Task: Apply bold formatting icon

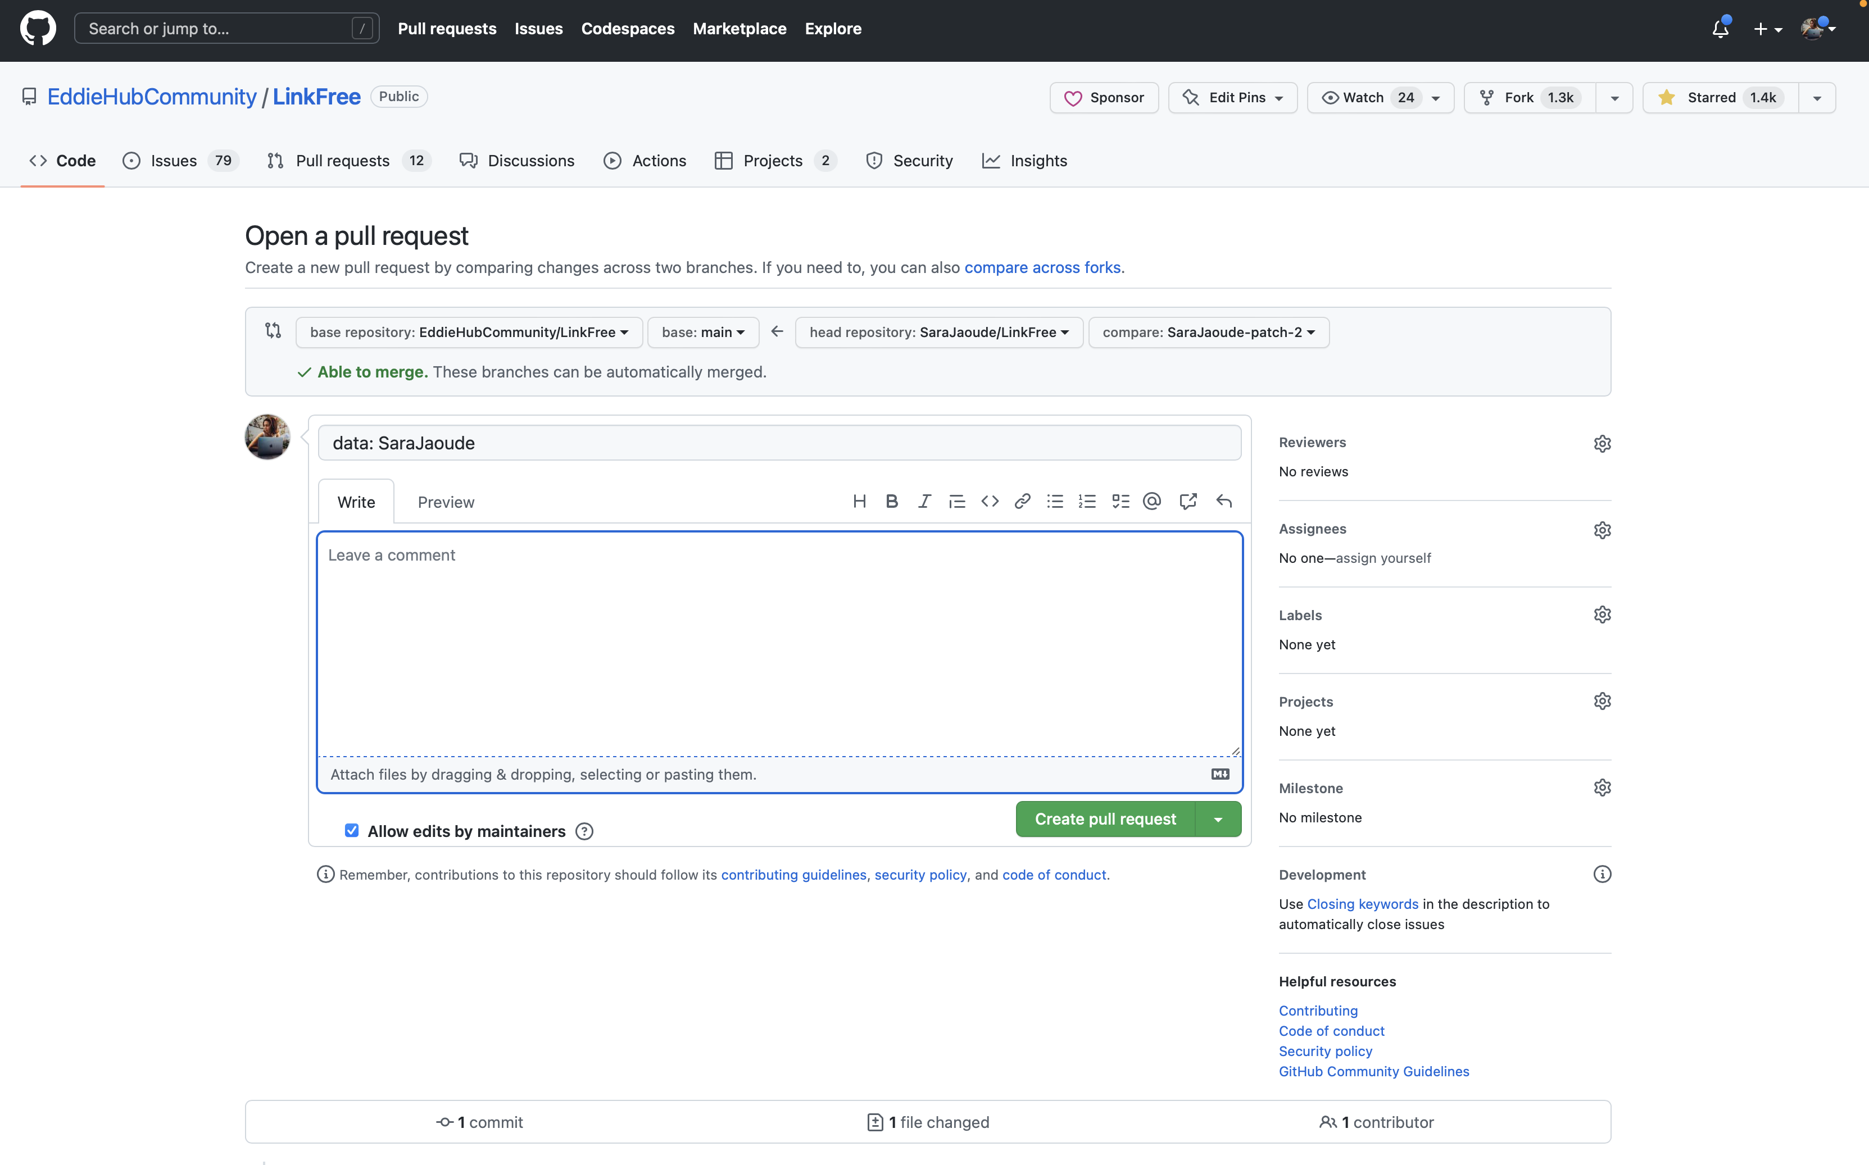Action: click(892, 502)
